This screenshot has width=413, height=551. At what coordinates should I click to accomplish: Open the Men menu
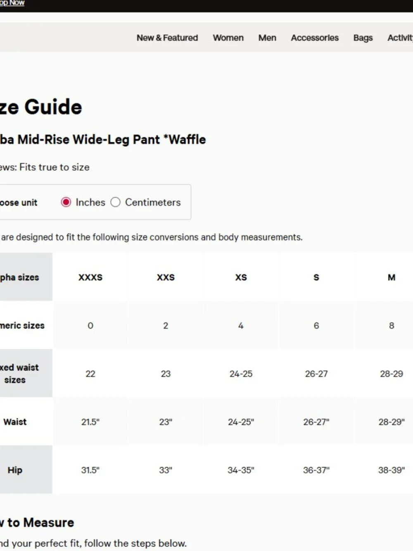pos(267,38)
